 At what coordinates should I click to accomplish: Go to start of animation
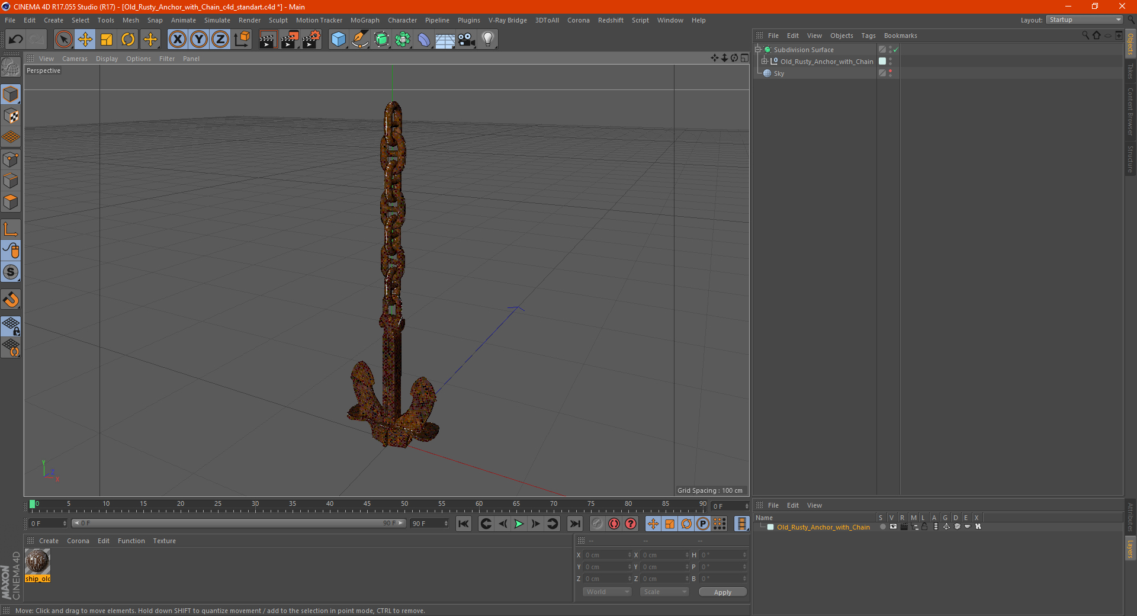pyautogui.click(x=464, y=524)
